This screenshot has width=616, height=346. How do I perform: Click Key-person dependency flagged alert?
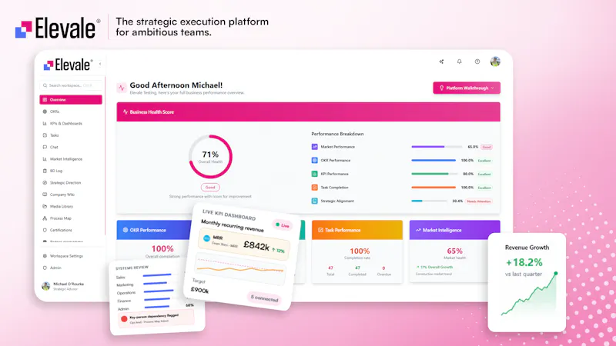tap(156, 318)
